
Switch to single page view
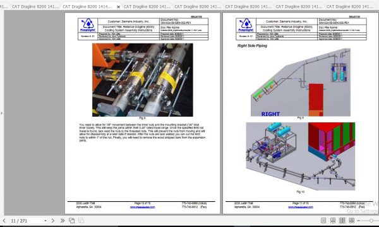pyautogui.click(x=323, y=220)
